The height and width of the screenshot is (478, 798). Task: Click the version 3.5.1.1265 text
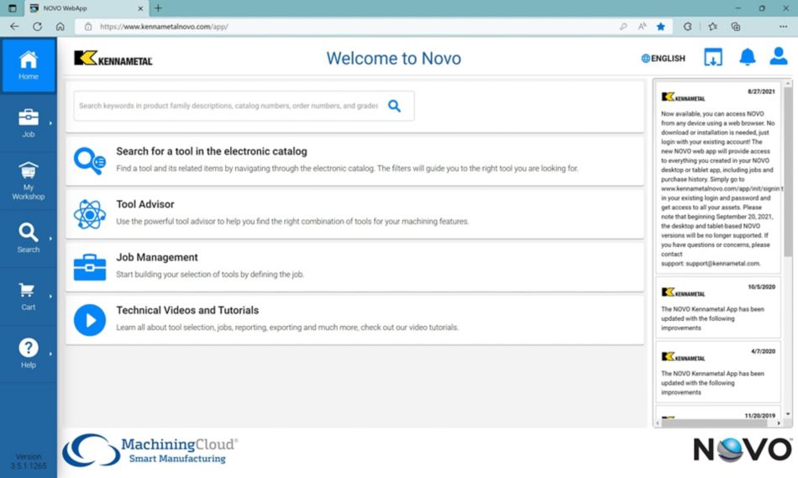(x=29, y=461)
